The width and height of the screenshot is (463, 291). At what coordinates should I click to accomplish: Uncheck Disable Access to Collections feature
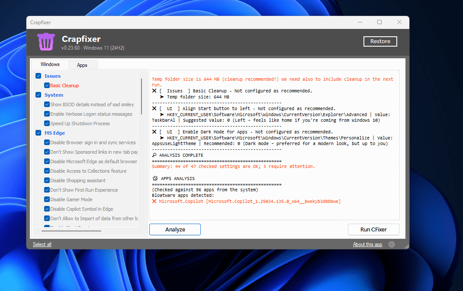point(47,171)
